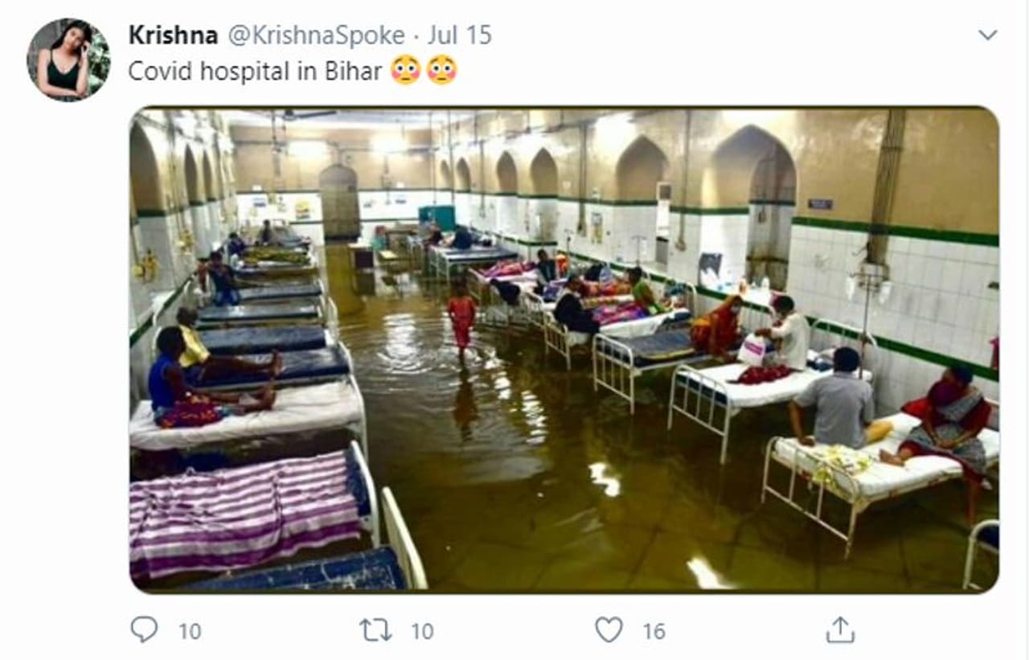Expand the tweet's more options chevron
The height and width of the screenshot is (660, 1029).
987,35
